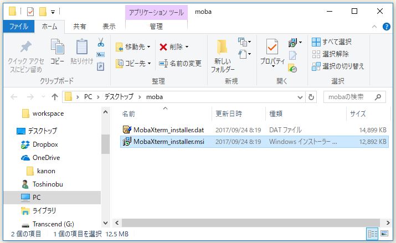Click the New folder icon in title bar

pyautogui.click(x=43, y=12)
